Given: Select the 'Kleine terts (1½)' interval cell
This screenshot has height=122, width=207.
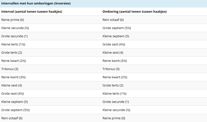Looking at the screenshot, I should 13,44.
